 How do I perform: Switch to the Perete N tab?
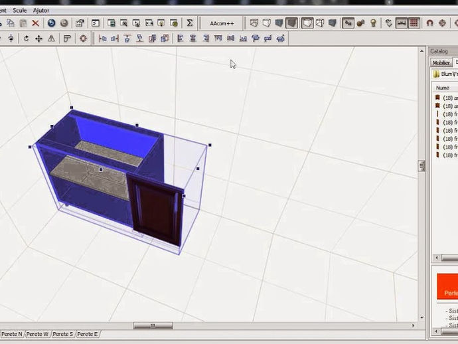click(x=12, y=334)
